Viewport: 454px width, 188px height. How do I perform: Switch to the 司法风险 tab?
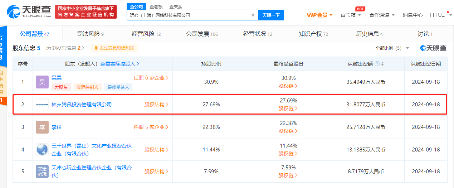point(90,34)
